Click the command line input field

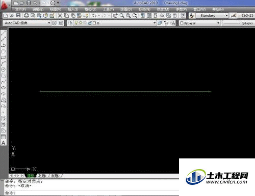coord(92,192)
